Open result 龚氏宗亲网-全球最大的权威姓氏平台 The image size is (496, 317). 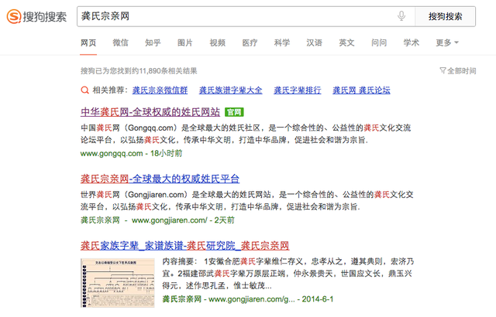click(160, 179)
